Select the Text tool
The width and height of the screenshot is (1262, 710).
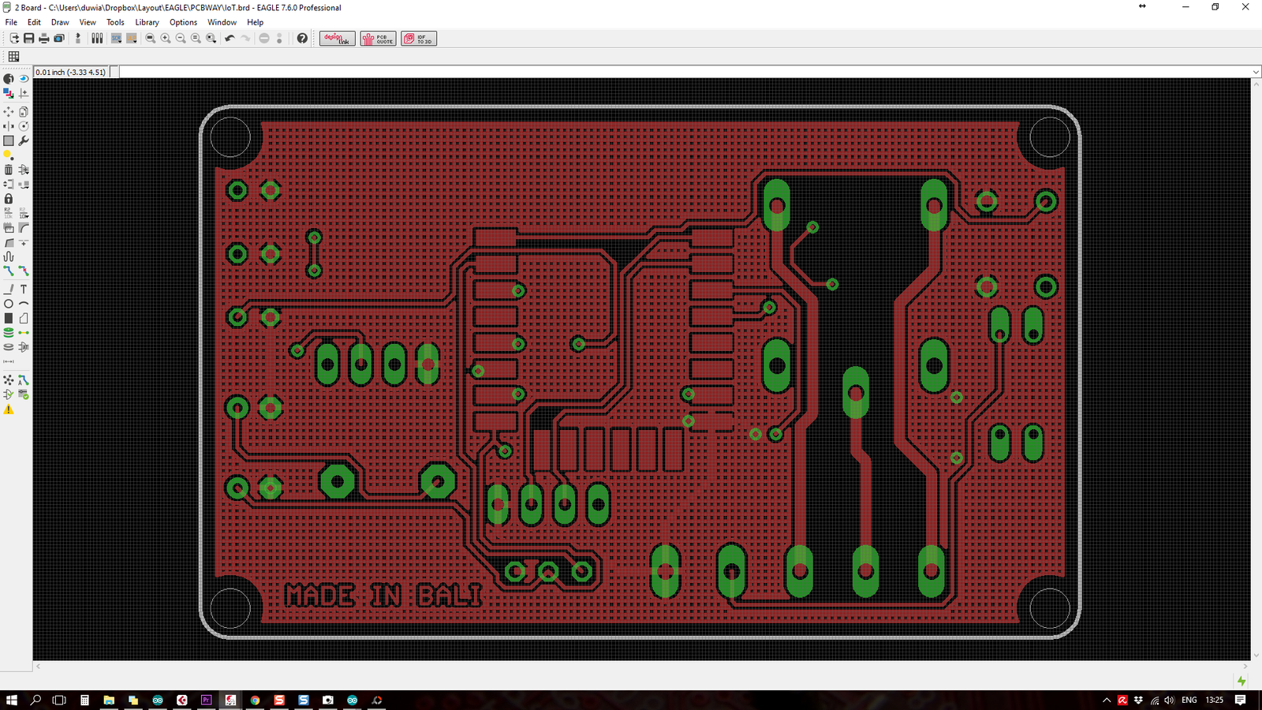click(24, 290)
